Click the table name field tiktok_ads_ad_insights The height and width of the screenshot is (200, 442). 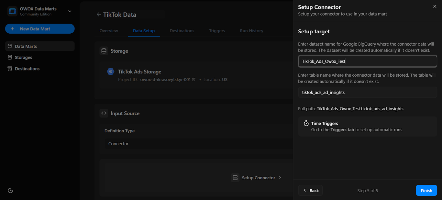[x=368, y=93]
